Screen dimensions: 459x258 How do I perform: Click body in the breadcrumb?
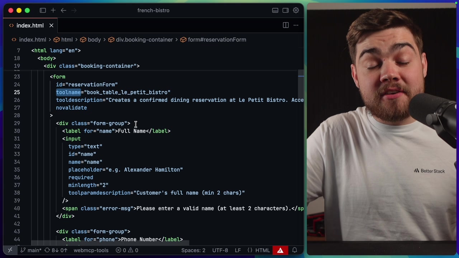[x=94, y=40]
